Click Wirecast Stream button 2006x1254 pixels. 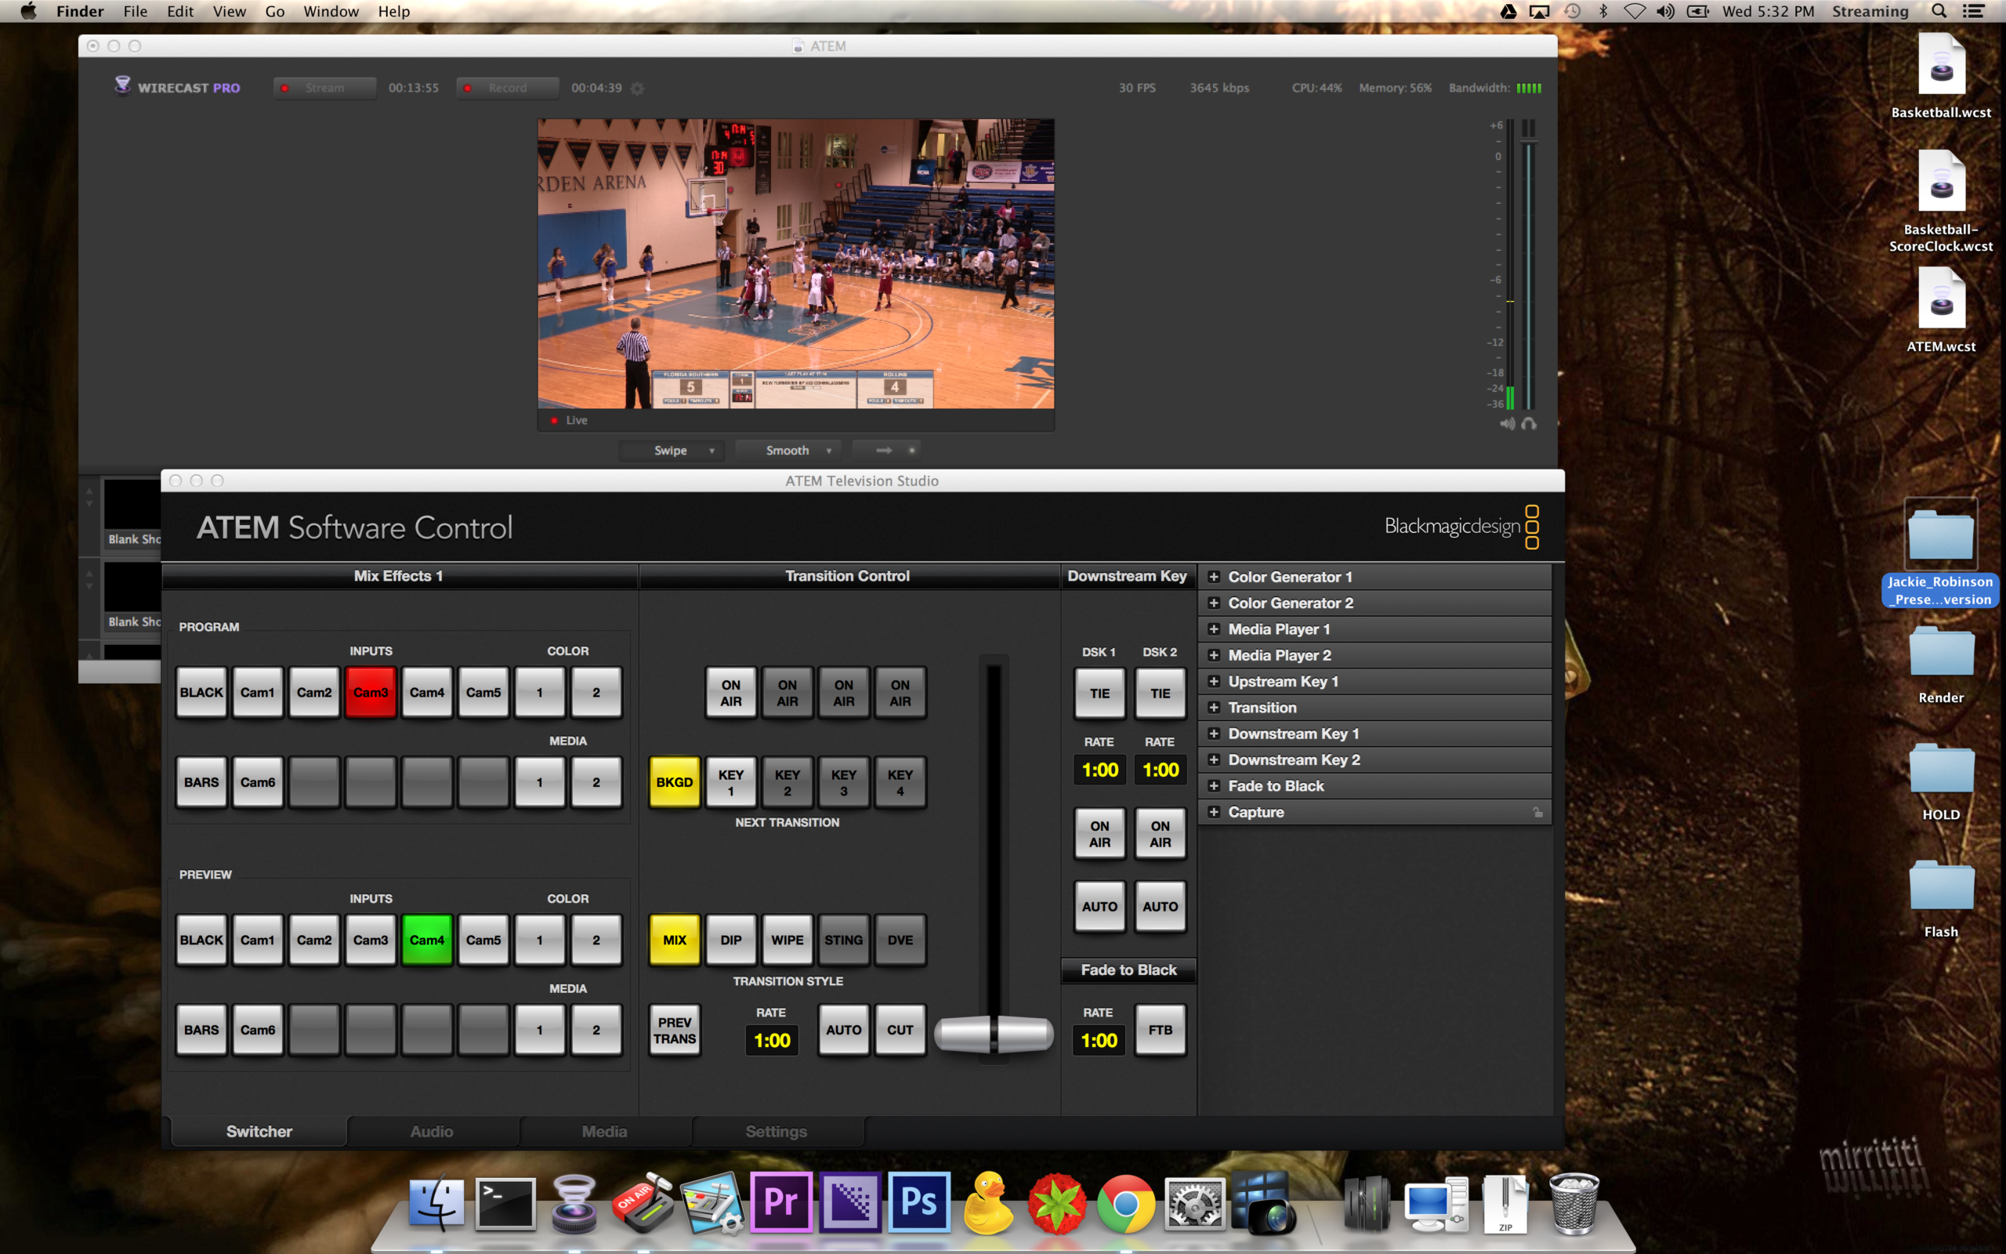pos(325,88)
